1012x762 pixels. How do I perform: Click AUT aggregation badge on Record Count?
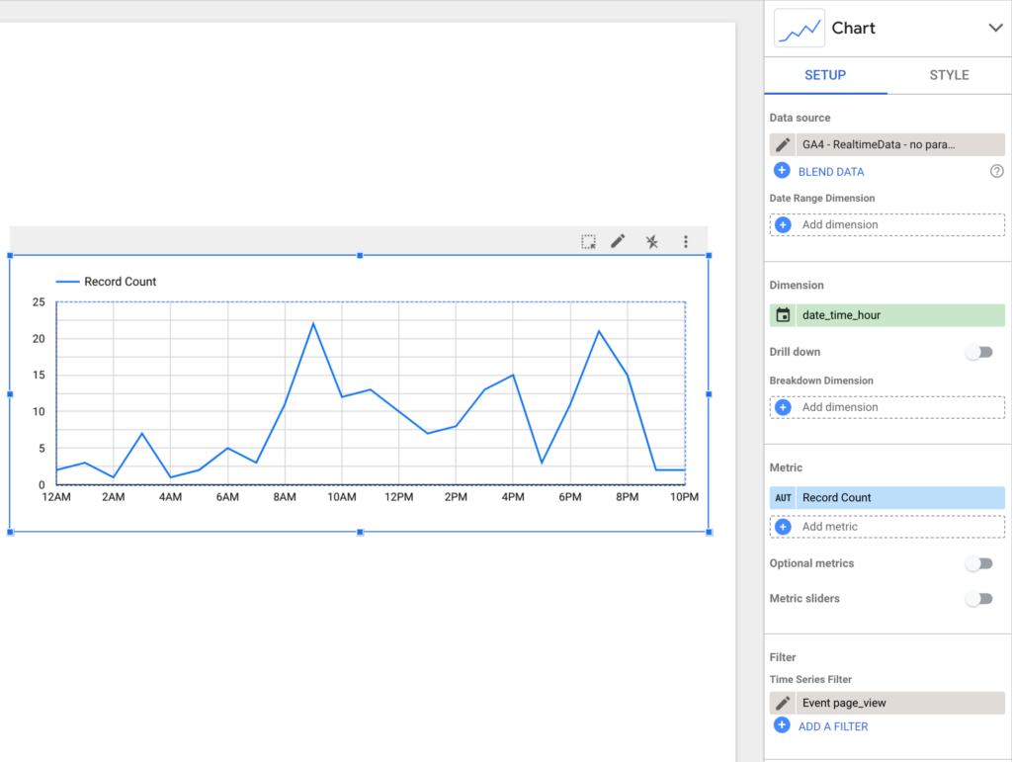pyautogui.click(x=783, y=497)
